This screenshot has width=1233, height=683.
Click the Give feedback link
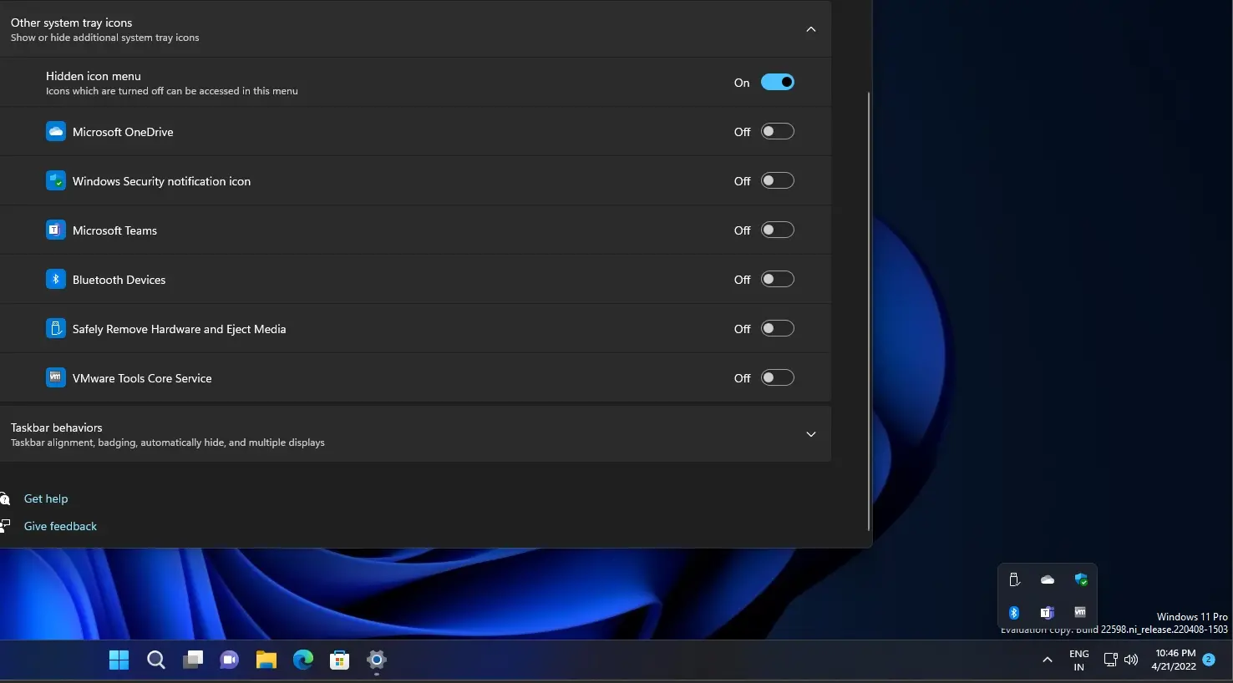[60, 526]
